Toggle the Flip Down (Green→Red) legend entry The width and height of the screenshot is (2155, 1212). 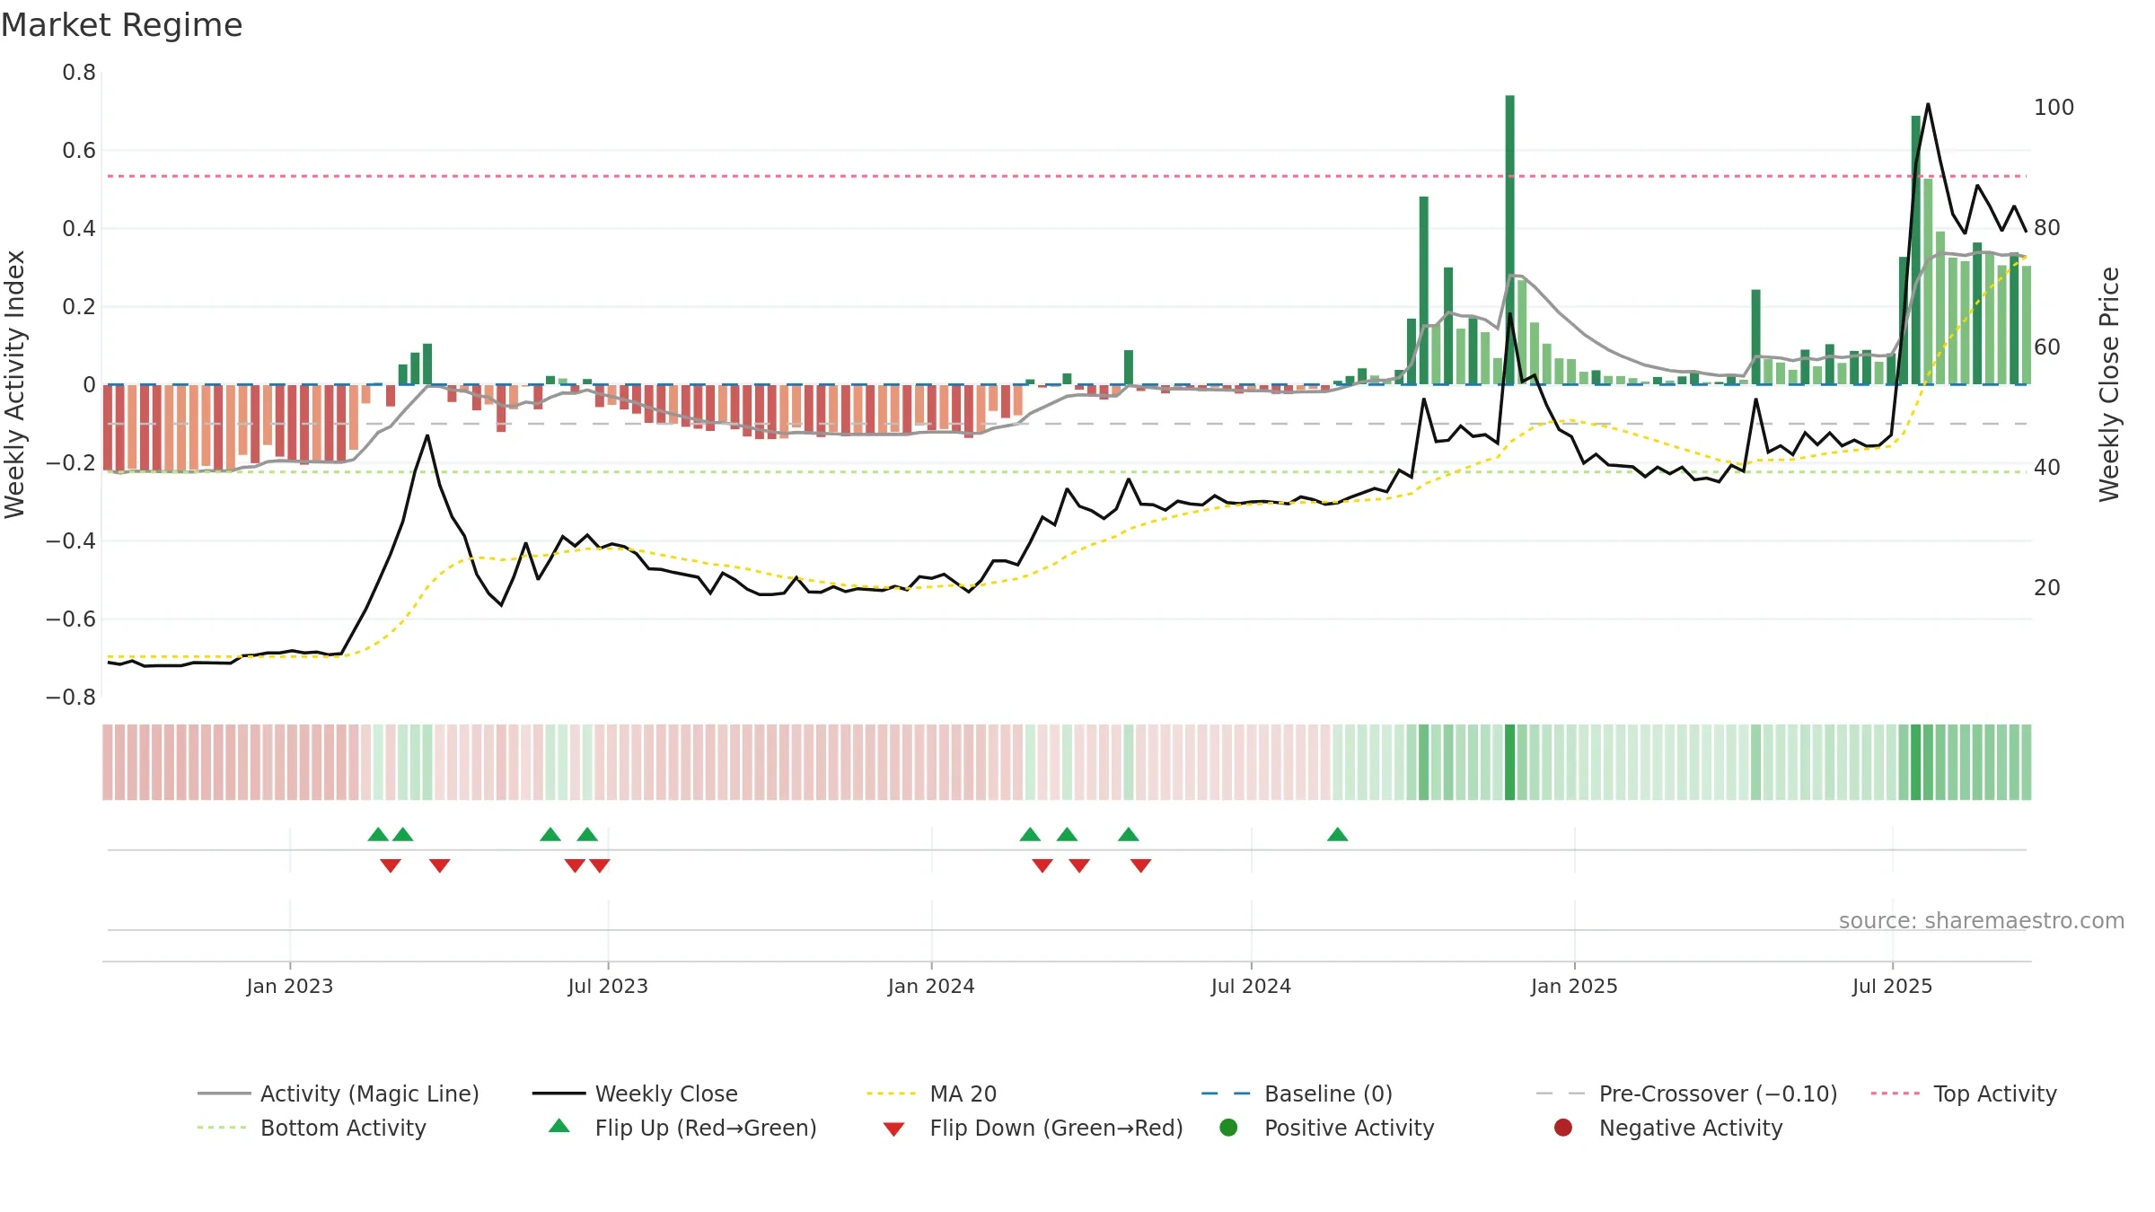(x=1033, y=1128)
